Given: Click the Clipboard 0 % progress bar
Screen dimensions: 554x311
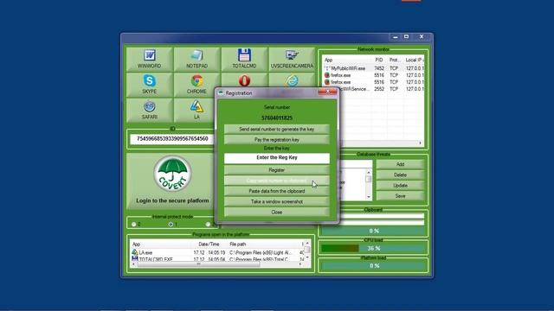Looking at the screenshot, I should (373, 231).
